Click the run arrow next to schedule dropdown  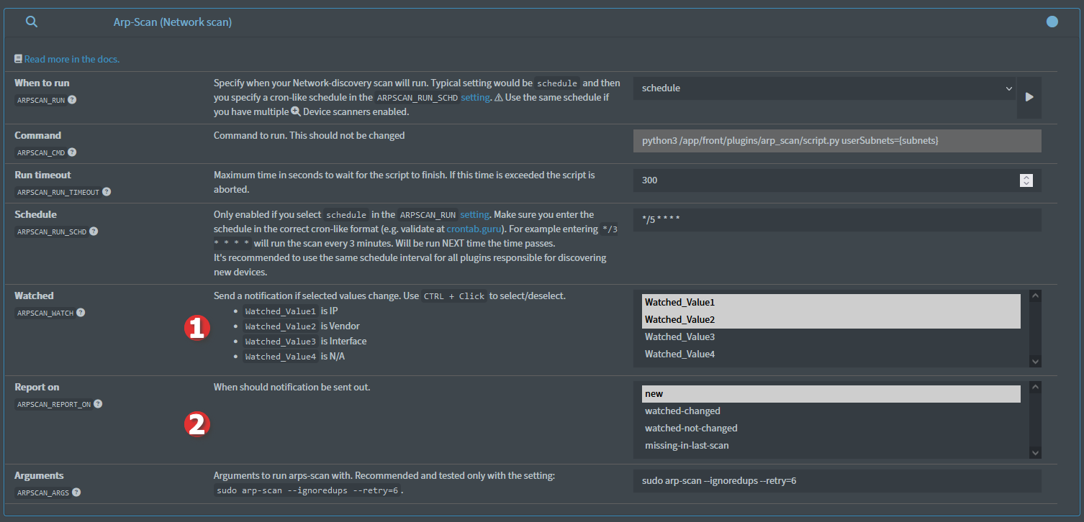pos(1029,98)
